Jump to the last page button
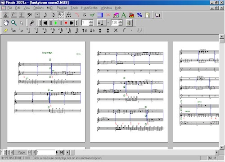The height and width of the screenshot is (162, 225). (61, 153)
